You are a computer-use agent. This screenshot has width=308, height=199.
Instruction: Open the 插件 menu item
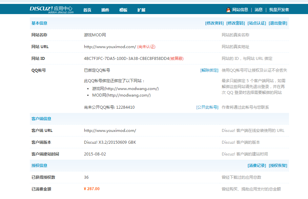(105, 10)
